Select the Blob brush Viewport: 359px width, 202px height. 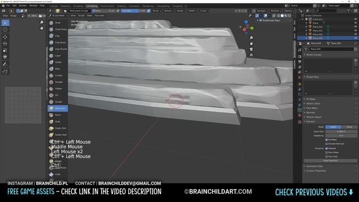click(57, 69)
